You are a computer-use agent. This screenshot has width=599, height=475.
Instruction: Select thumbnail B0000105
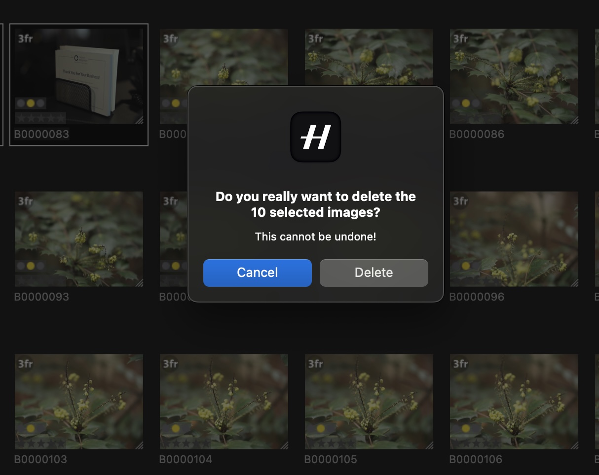click(369, 402)
